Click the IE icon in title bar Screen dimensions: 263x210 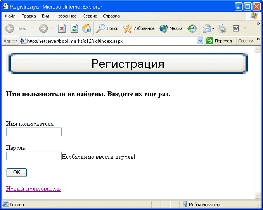tap(5, 6)
